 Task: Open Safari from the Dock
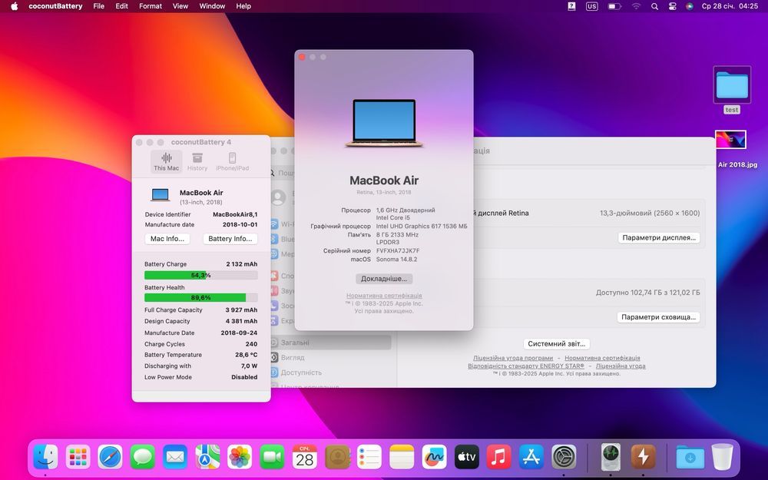[x=110, y=458]
